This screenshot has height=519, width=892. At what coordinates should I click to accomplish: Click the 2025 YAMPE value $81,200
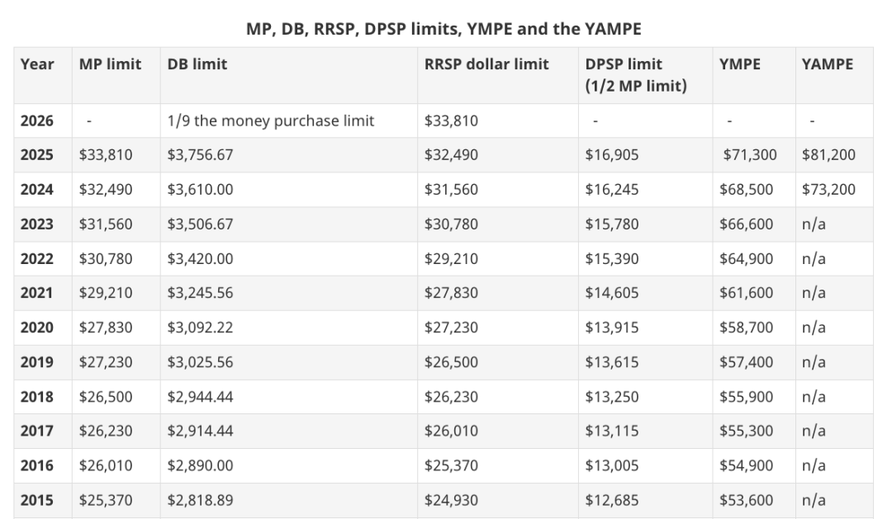coord(828,155)
